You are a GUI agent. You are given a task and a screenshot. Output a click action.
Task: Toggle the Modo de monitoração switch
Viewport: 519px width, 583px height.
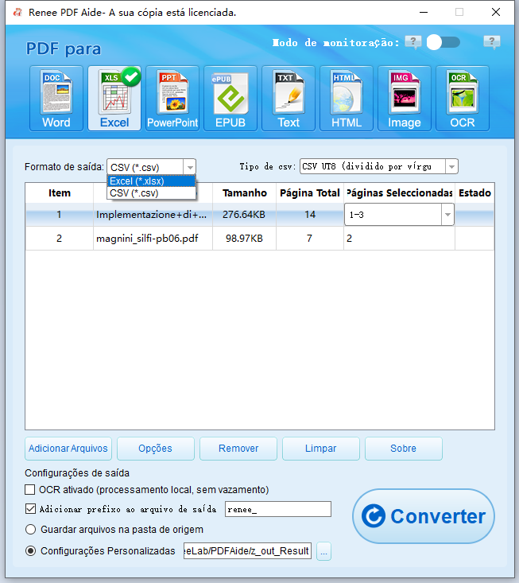point(443,42)
